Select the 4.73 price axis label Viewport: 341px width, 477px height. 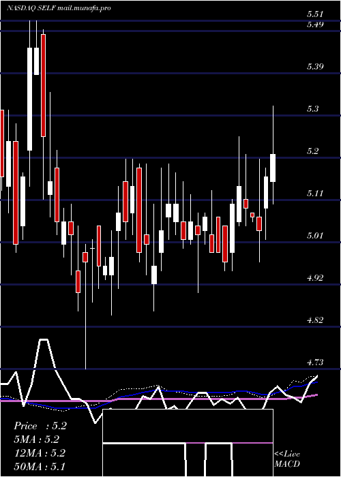[x=315, y=363]
